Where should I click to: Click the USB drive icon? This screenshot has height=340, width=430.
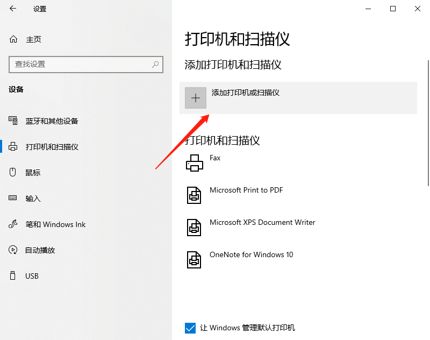click(12, 275)
